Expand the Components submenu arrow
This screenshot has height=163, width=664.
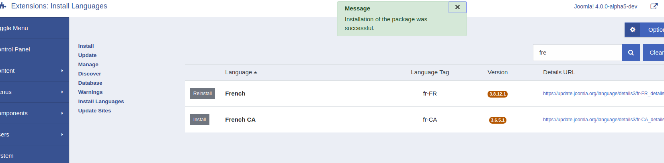pyautogui.click(x=62, y=113)
